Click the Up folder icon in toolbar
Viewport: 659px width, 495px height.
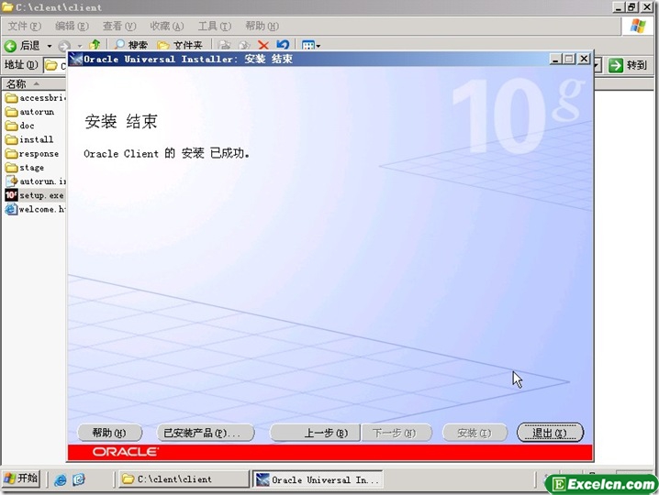click(95, 45)
